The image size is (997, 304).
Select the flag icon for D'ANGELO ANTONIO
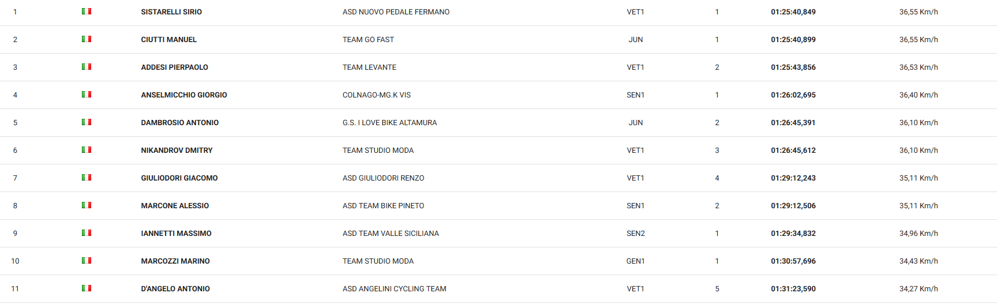point(87,288)
